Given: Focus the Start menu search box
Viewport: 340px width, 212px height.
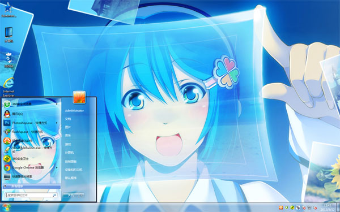Looking at the screenshot, I should point(31,195).
